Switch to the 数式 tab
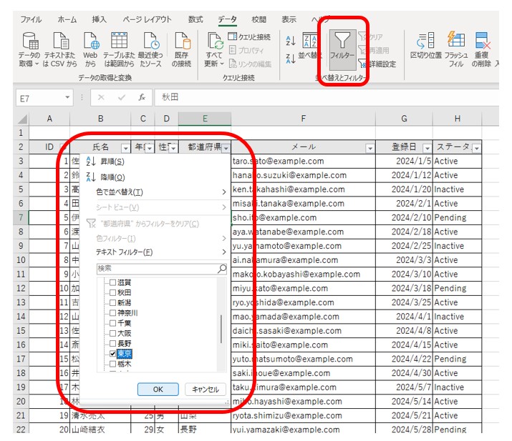Image resolution: width=512 pixels, height=441 pixels. tap(195, 19)
